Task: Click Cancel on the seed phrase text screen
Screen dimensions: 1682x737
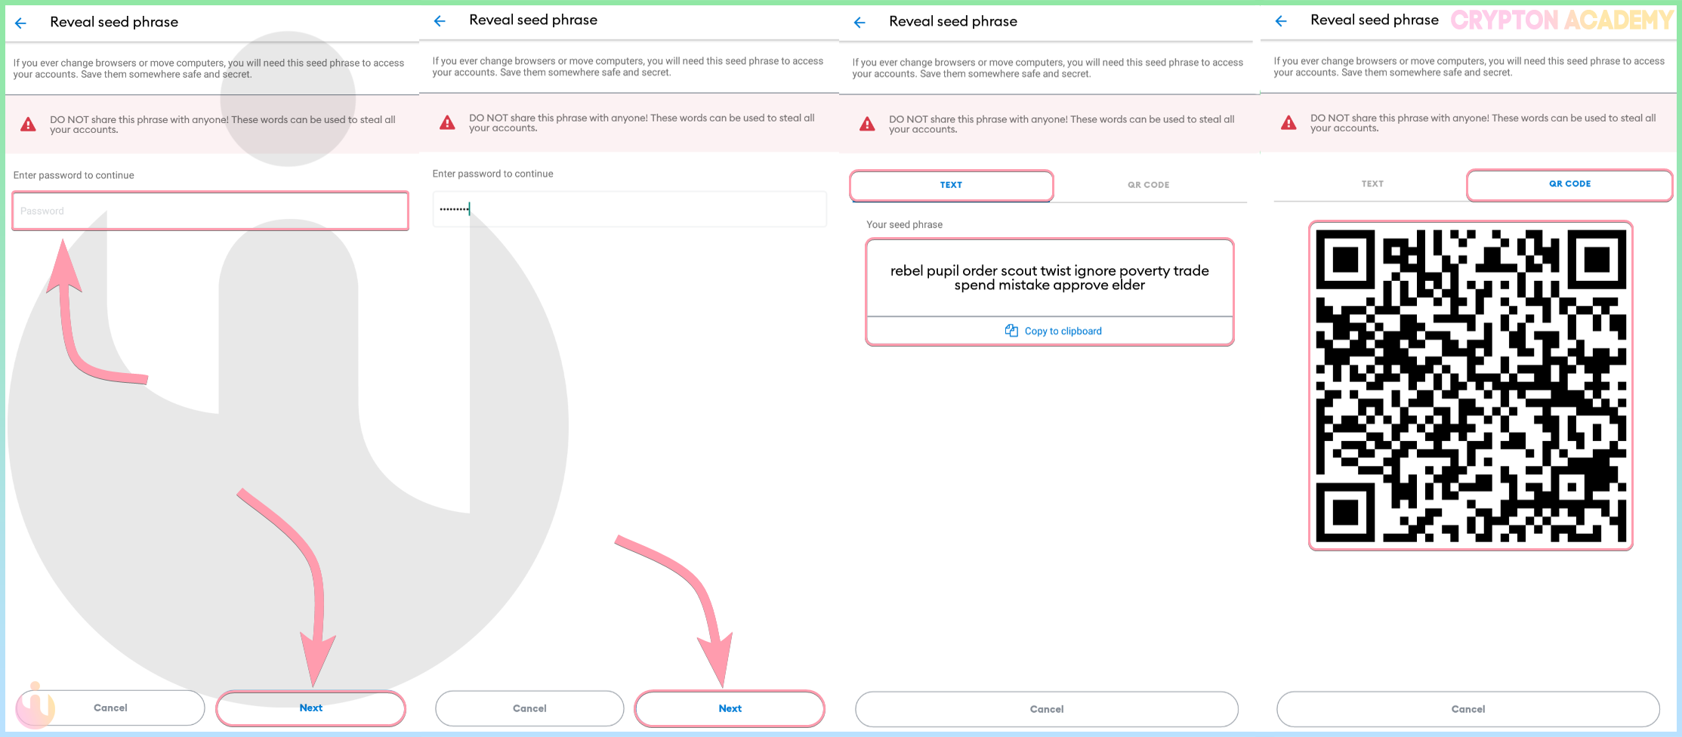Action: (x=1047, y=710)
